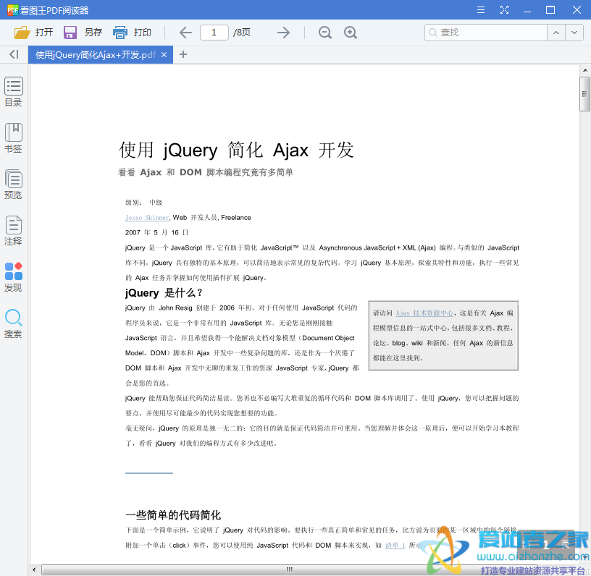Click the vertical scrollbar thumb
The image size is (591, 576).
click(x=584, y=94)
